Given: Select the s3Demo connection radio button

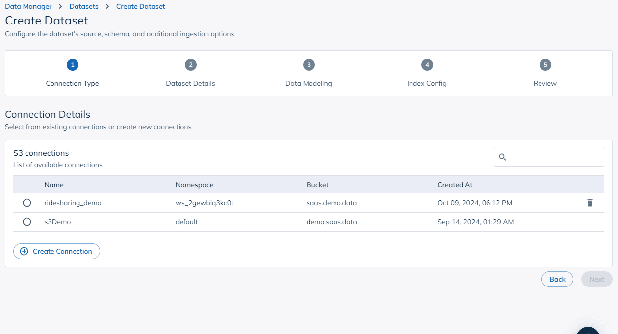Looking at the screenshot, I should 27,221.
